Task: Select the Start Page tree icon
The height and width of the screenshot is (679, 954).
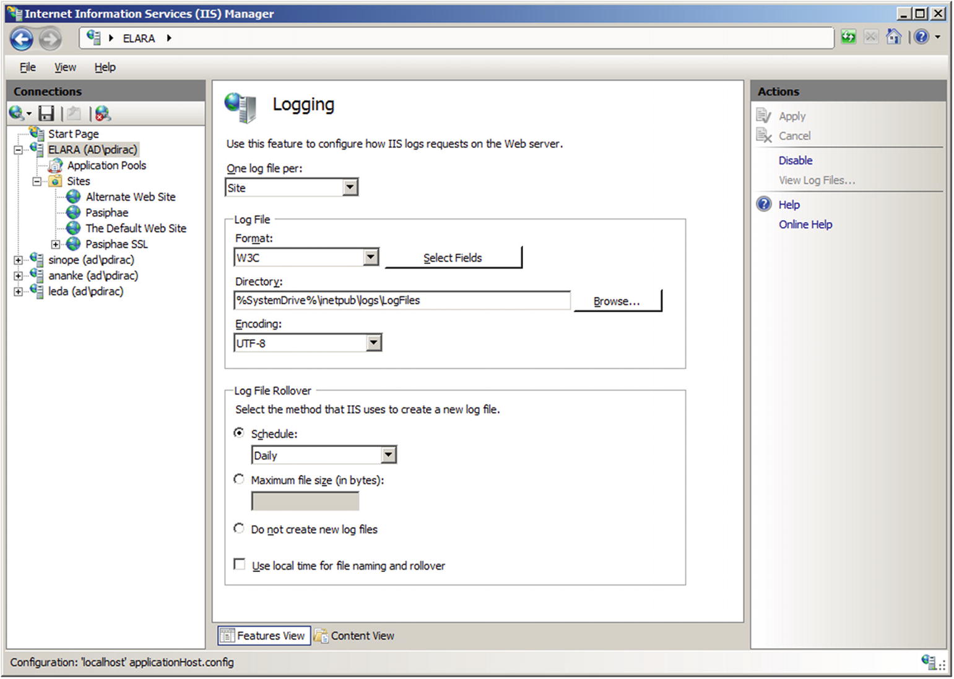Action: [x=37, y=133]
